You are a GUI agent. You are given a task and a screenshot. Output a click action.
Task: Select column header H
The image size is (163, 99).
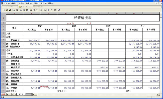tap(134, 13)
